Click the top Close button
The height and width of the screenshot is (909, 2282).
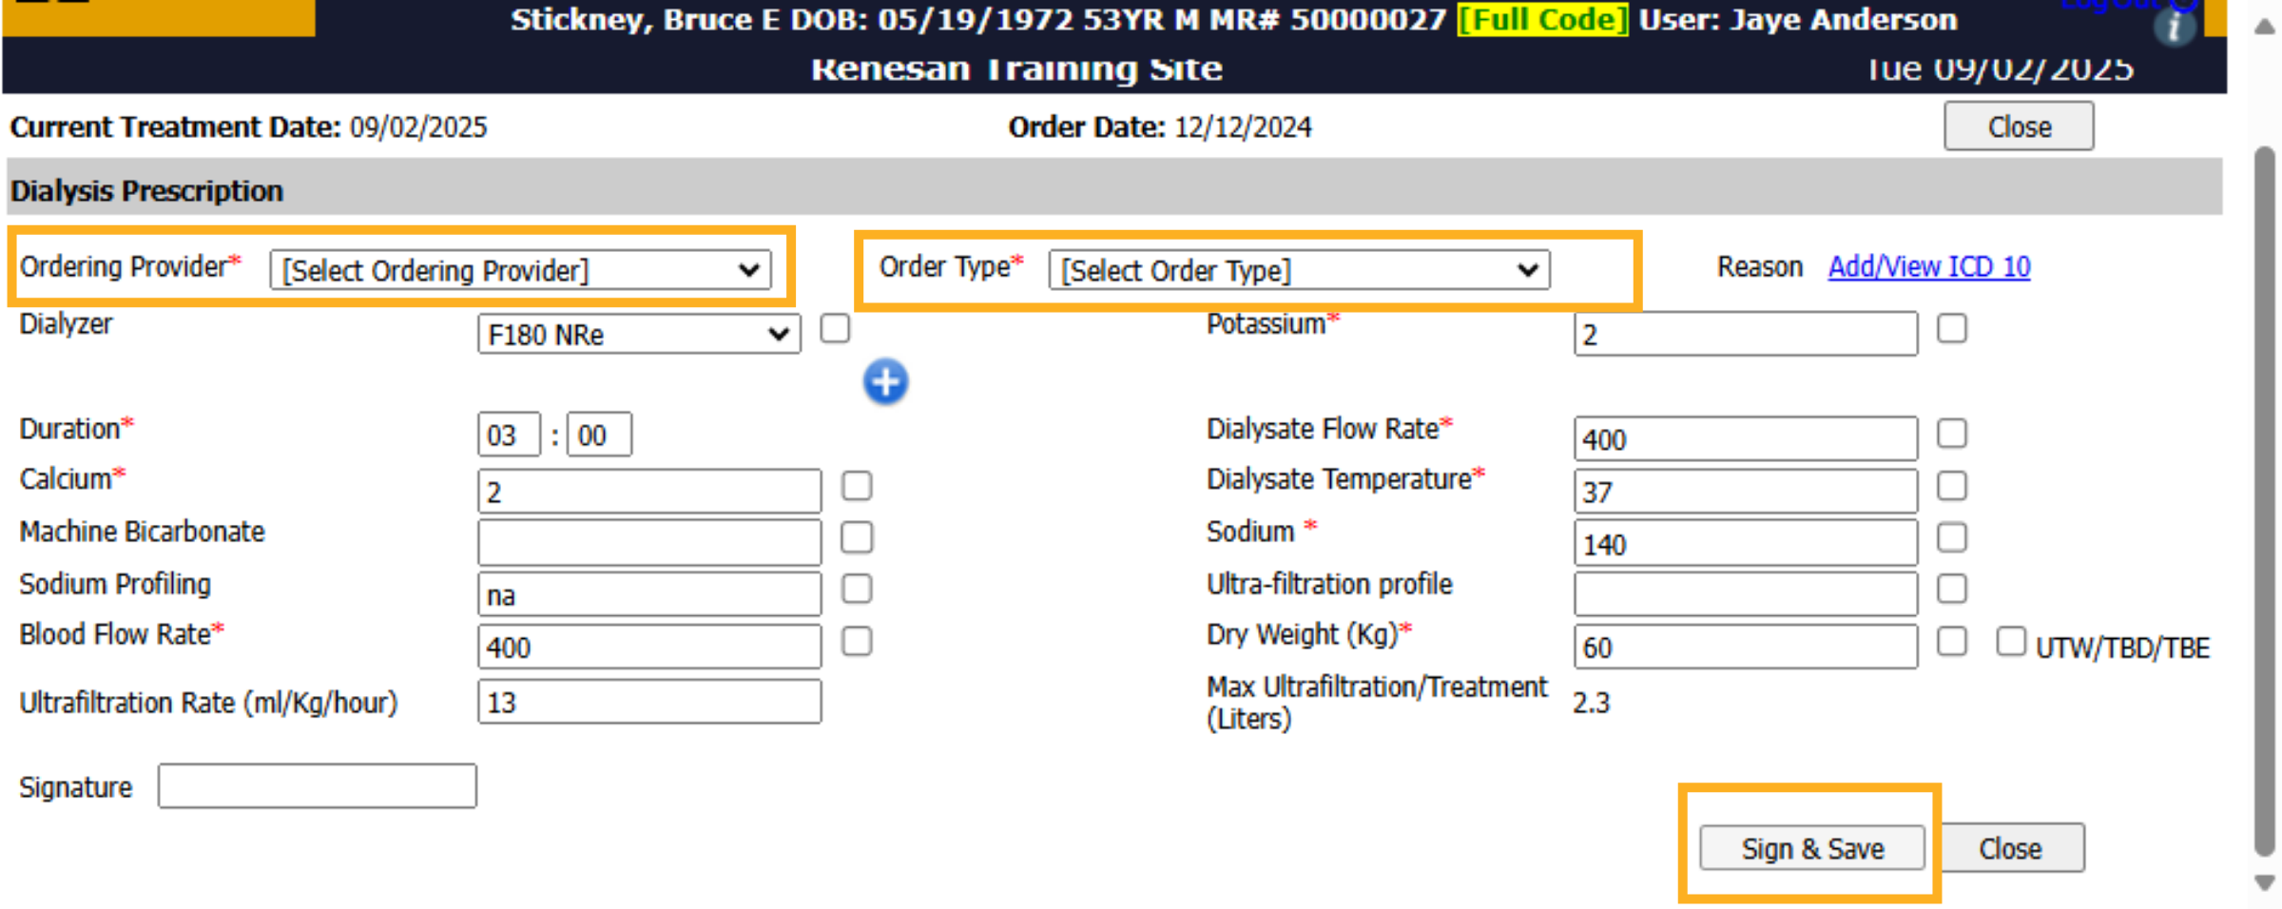[2019, 126]
